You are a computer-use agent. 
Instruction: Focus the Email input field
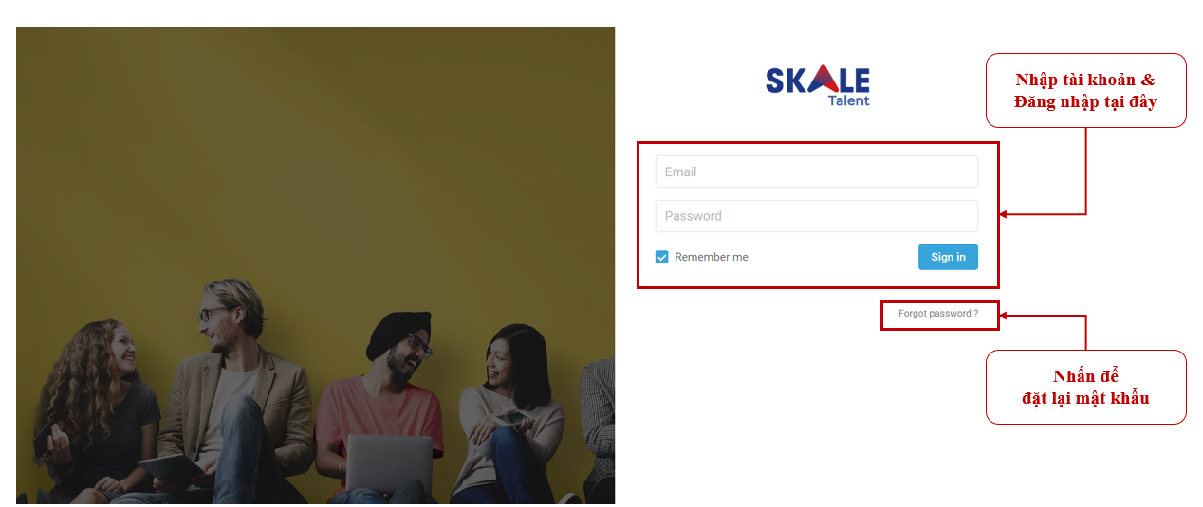tap(816, 172)
